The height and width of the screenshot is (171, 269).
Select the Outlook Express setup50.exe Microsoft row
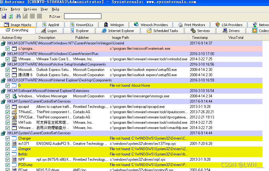pos(140,70)
